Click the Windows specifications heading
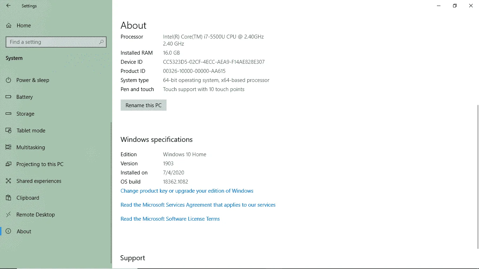The width and height of the screenshot is (479, 269). [x=156, y=139]
